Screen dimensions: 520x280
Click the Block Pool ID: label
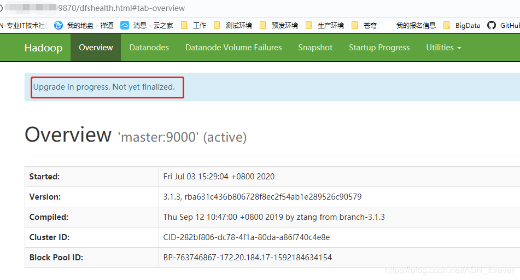[x=56, y=258]
